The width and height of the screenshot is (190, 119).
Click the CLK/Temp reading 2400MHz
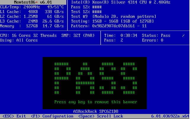point(32,7)
